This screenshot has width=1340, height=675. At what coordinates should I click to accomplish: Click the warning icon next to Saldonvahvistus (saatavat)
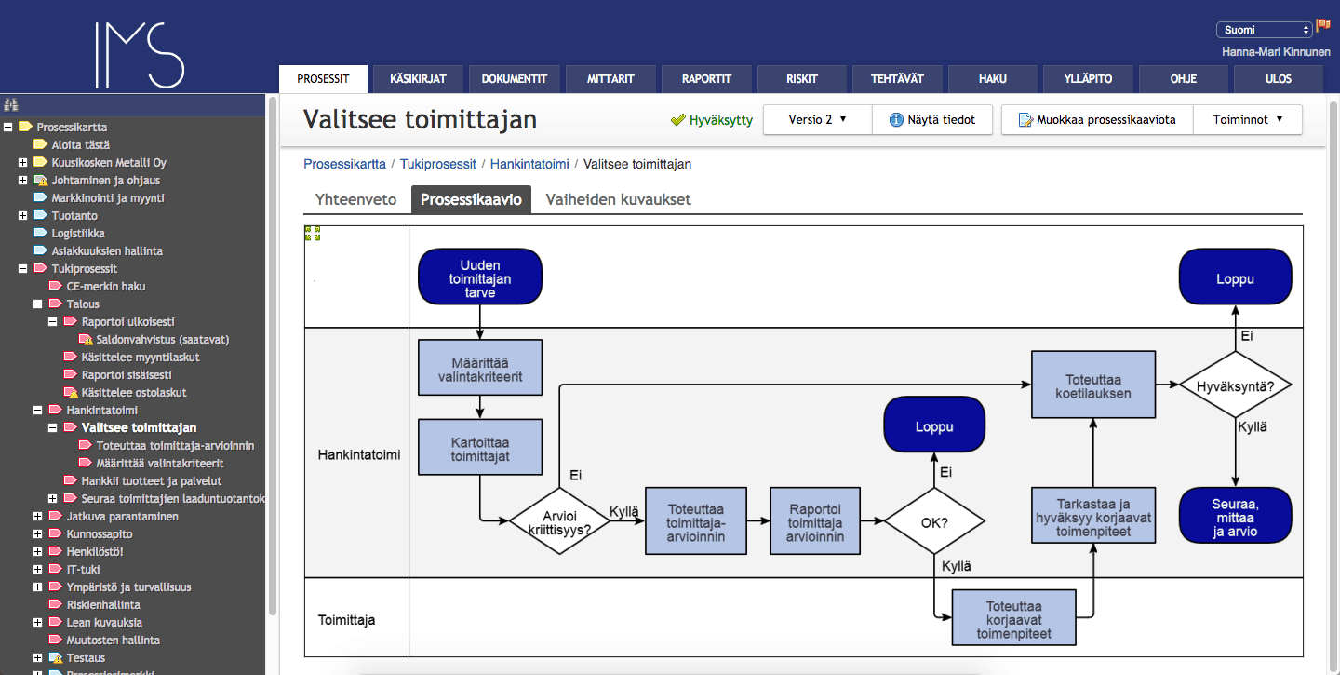[87, 340]
